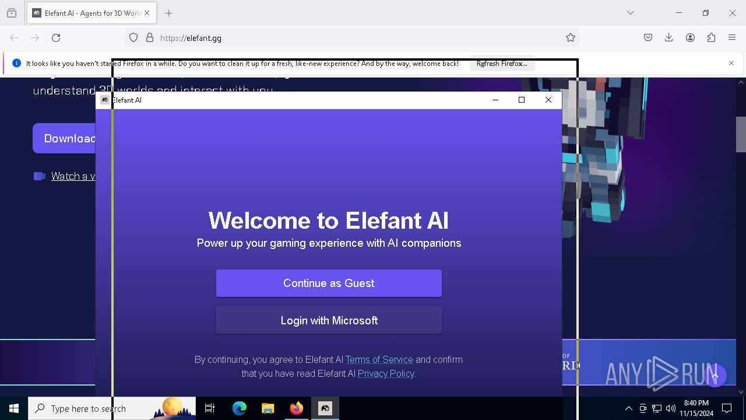Close the Elefant AI app window
The image size is (746, 420).
[x=548, y=100]
